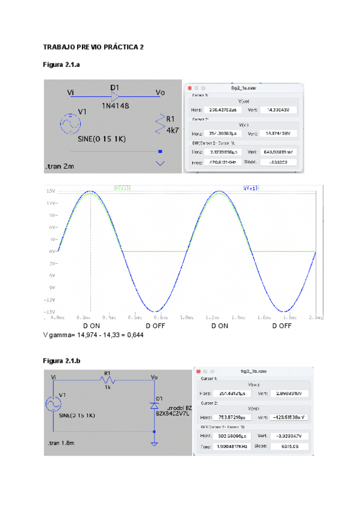Click the R1 4k7 resistor symbol
The image size is (359, 507).
coord(160,124)
